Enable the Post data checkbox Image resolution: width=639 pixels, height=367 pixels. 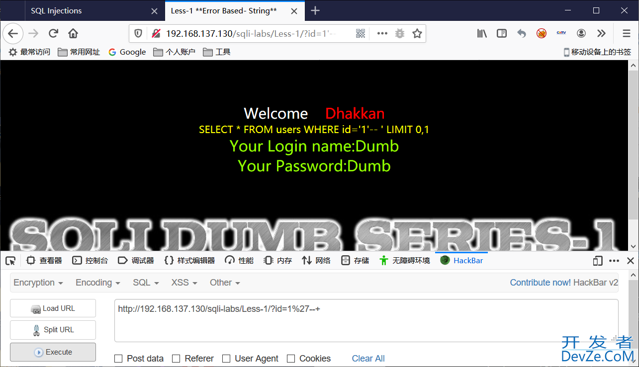118,359
